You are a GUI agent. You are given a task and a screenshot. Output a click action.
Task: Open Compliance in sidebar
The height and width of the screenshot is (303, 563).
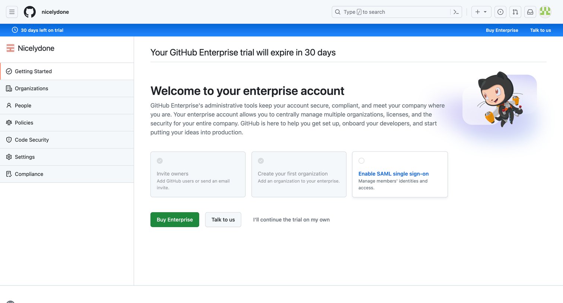coord(67,174)
